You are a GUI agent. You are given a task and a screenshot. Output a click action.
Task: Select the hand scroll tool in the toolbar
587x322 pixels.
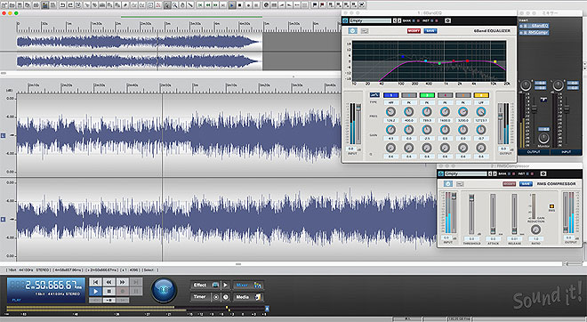coord(182,5)
